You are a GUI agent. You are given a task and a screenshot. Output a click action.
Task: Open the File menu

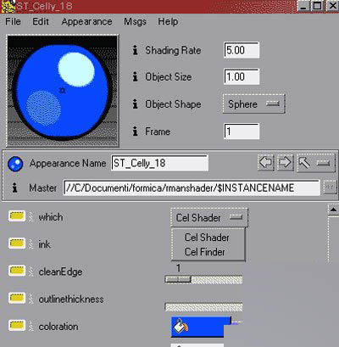(x=13, y=21)
